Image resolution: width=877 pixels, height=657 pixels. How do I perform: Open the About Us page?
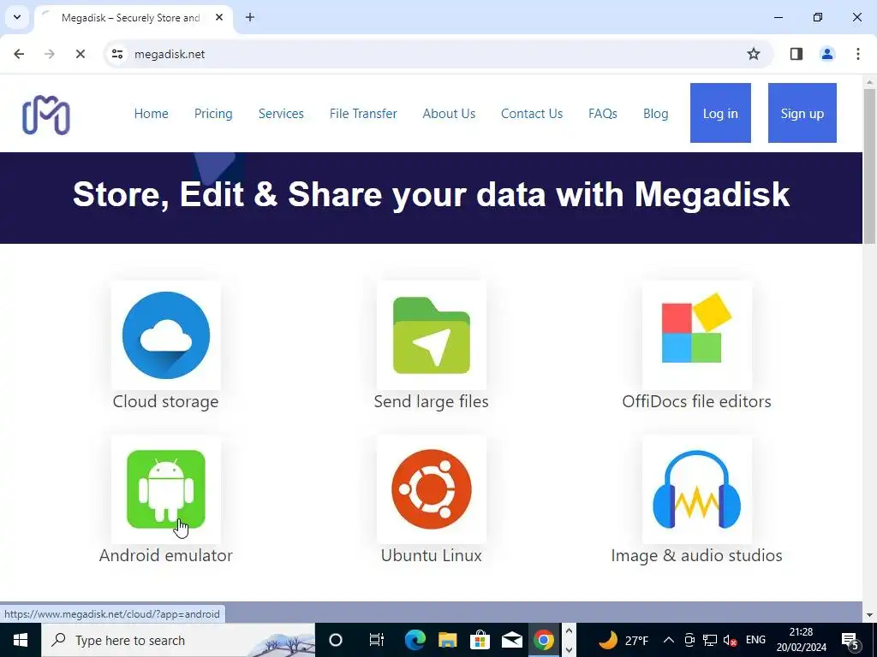click(x=449, y=114)
